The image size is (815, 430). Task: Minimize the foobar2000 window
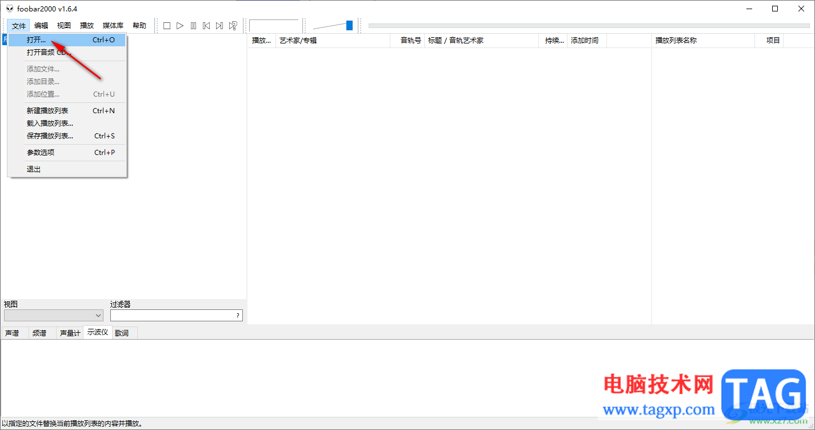(749, 9)
